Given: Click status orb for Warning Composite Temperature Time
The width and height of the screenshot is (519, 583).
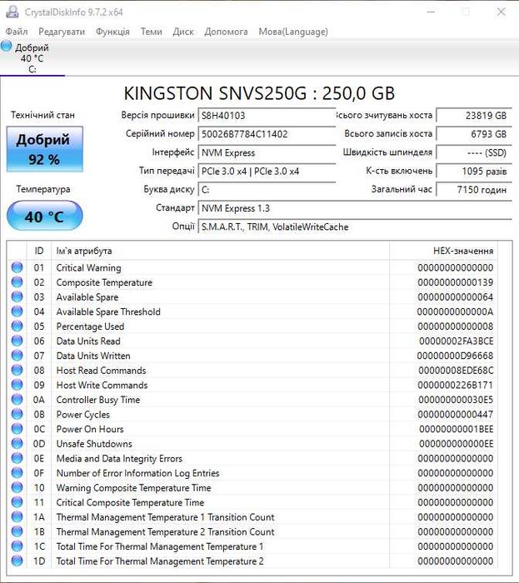Looking at the screenshot, I should pos(17,487).
